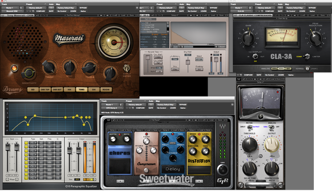The image size is (332, 191).
Task: Set CLA-3A Analog to OFF
Action: [x=288, y=69]
